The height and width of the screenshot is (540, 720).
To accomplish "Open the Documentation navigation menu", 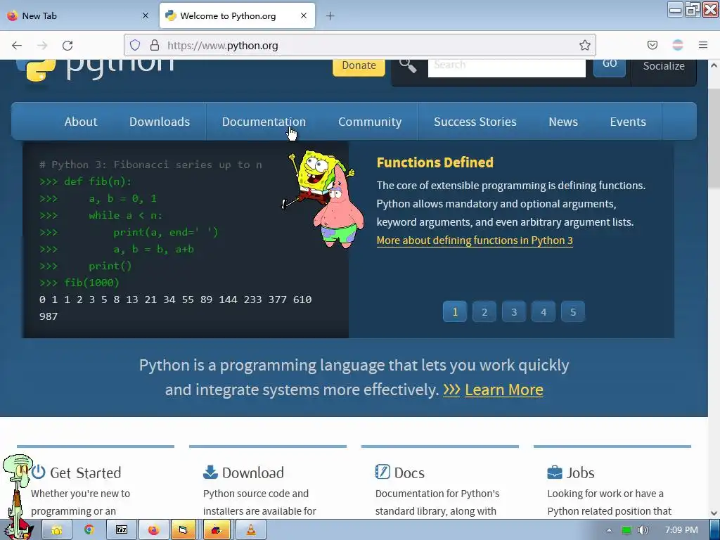I will (264, 122).
